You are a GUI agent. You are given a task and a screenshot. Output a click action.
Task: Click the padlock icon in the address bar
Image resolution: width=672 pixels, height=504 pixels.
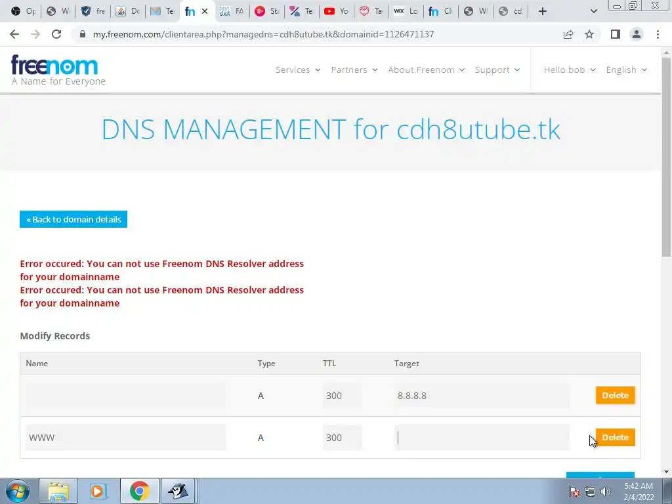[x=83, y=34]
